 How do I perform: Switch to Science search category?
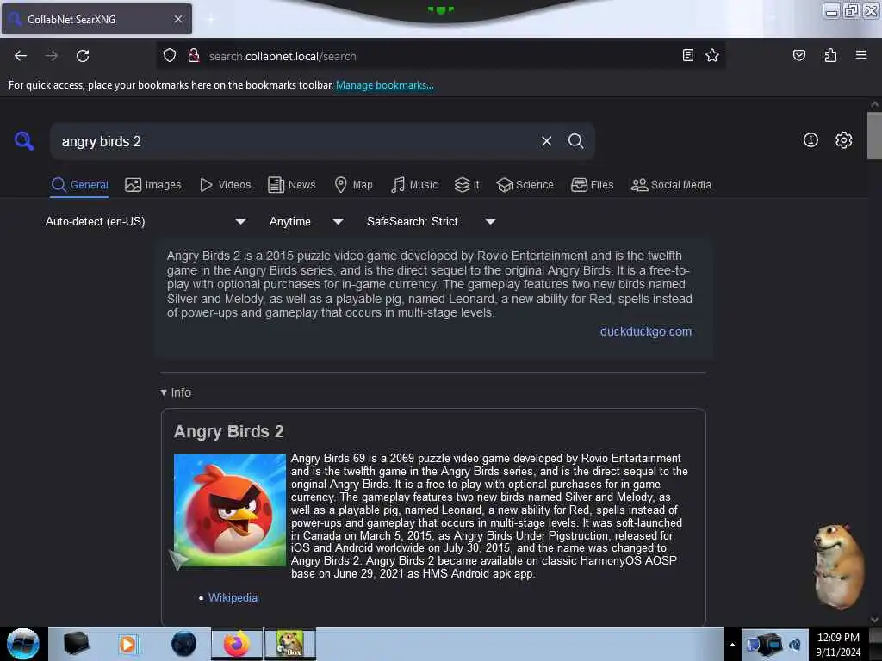tap(525, 185)
